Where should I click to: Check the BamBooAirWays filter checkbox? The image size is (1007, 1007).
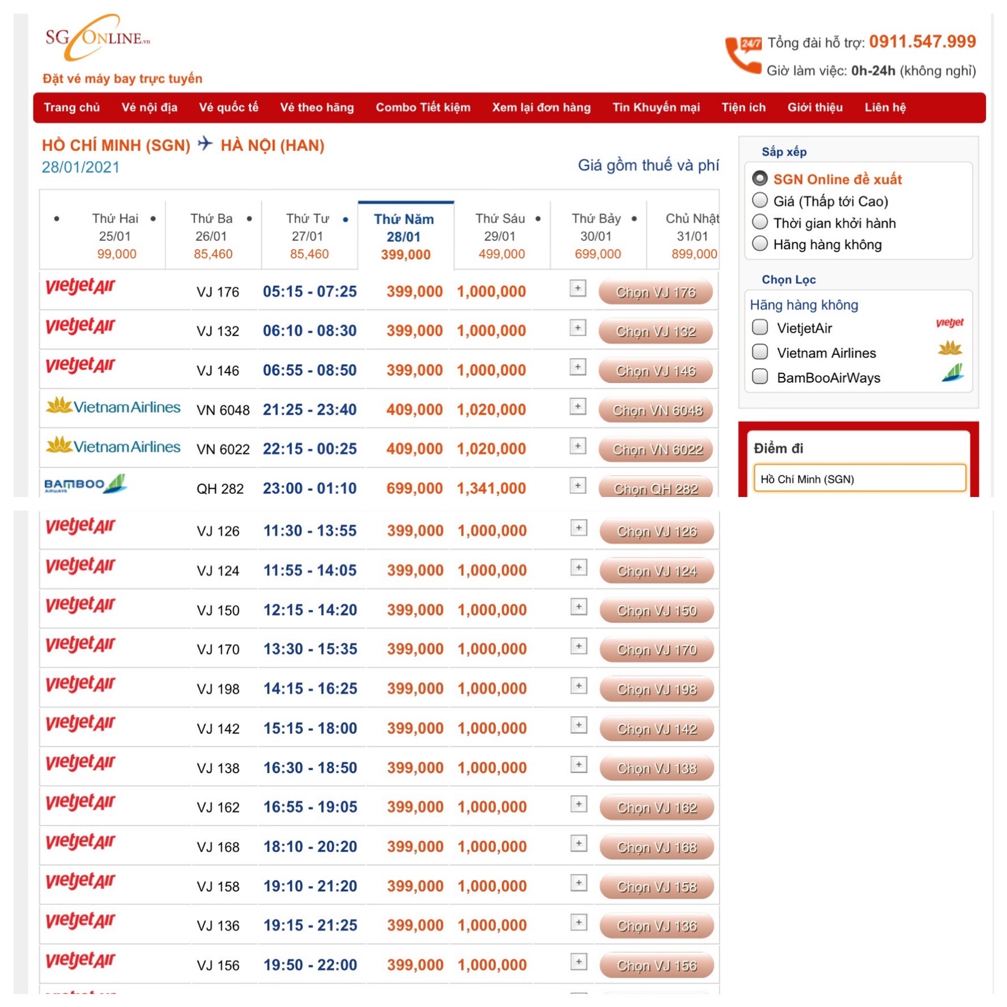[759, 377]
